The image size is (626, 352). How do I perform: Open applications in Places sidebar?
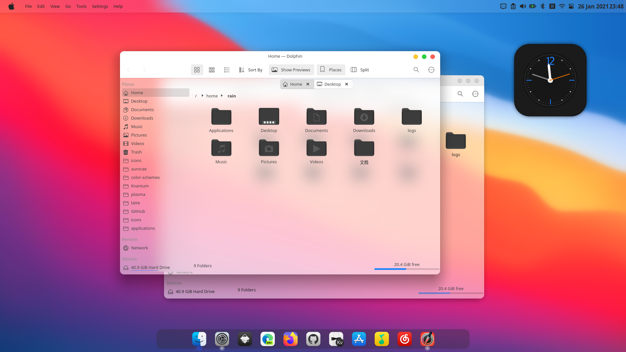tap(156, 228)
